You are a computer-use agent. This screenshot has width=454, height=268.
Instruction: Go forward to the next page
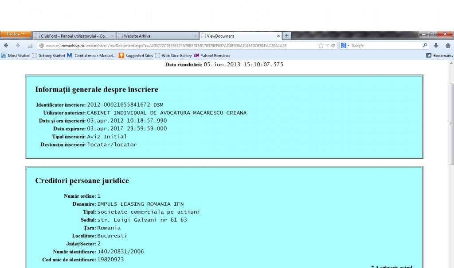(18, 46)
